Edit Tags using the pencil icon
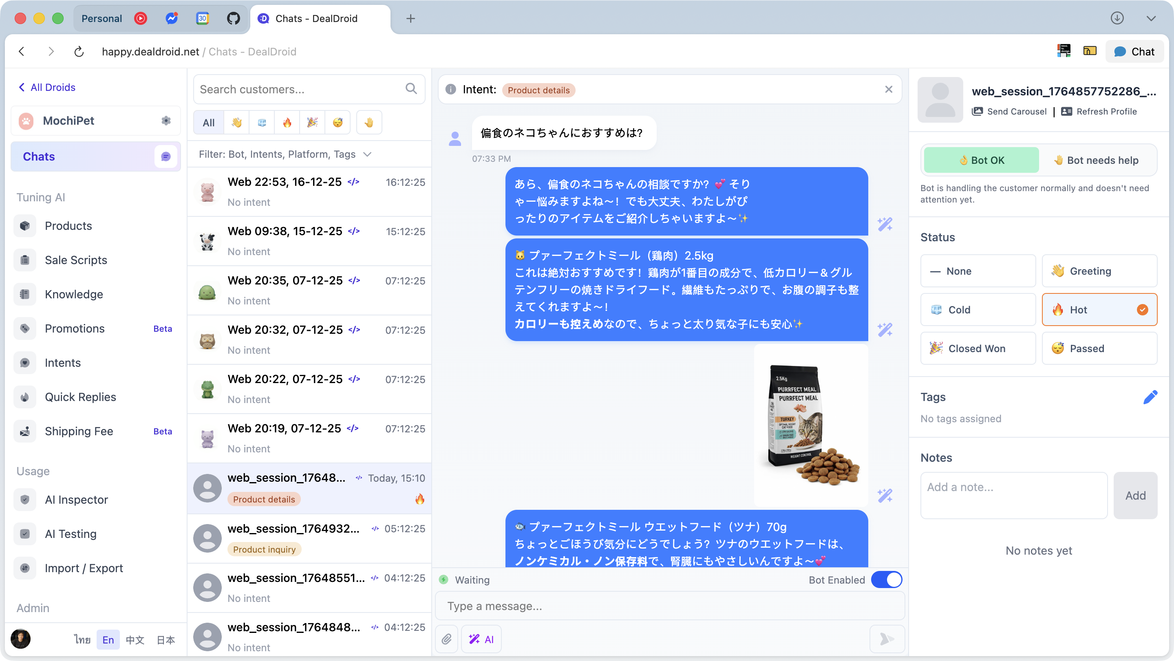The height and width of the screenshot is (661, 1174). coord(1151,397)
